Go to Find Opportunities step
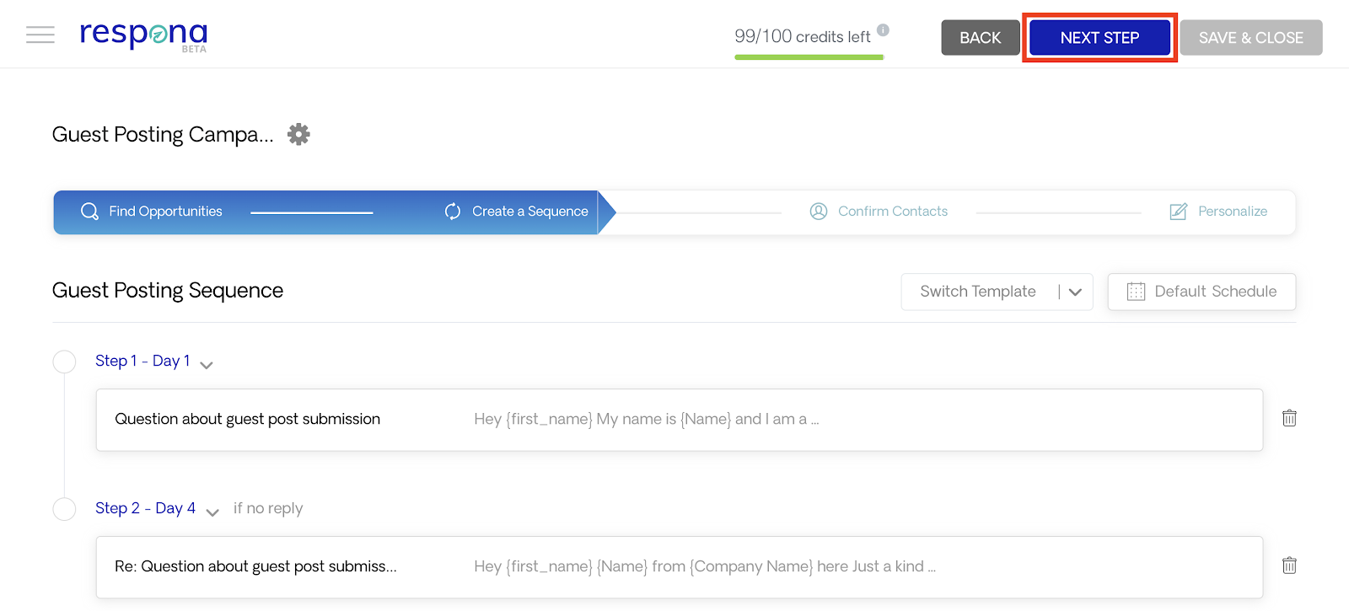Viewport: 1349px width, 611px height. click(152, 212)
